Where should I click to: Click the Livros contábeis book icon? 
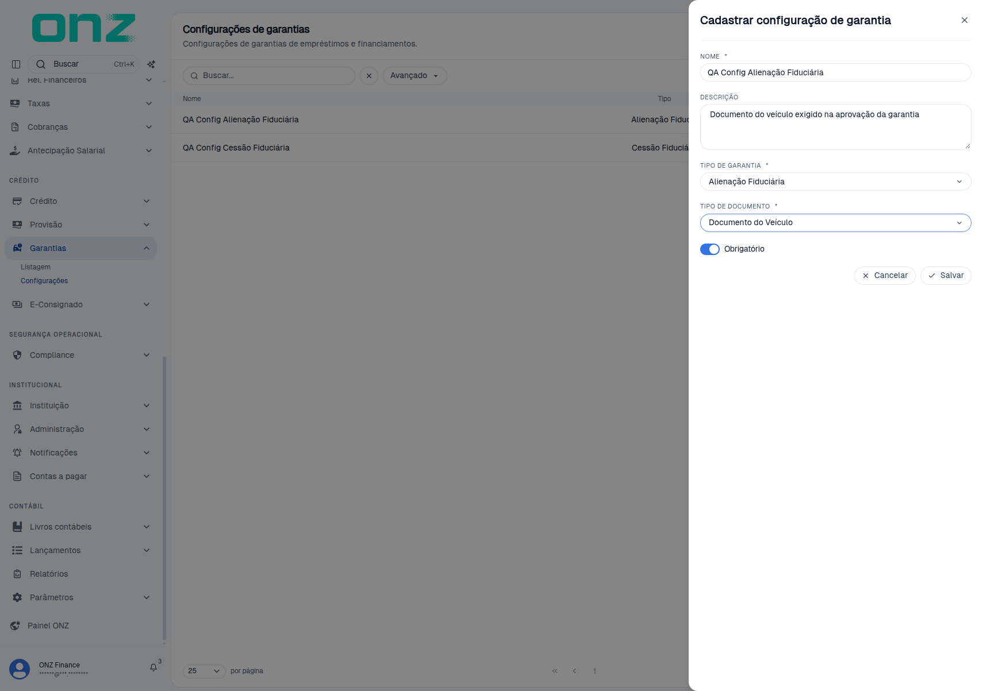click(x=17, y=527)
